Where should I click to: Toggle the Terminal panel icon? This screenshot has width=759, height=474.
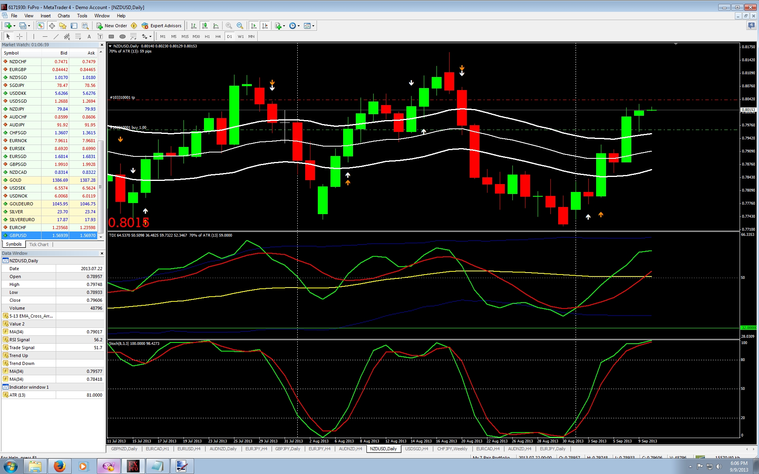pyautogui.click(x=74, y=26)
